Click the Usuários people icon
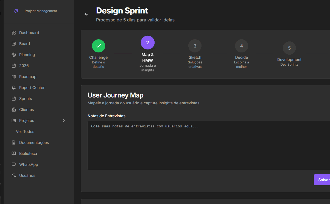Image resolution: width=330 pixels, height=204 pixels. [14, 175]
